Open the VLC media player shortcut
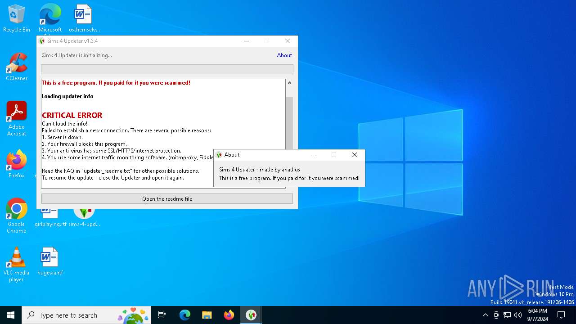This screenshot has height=324, width=576. click(x=17, y=265)
